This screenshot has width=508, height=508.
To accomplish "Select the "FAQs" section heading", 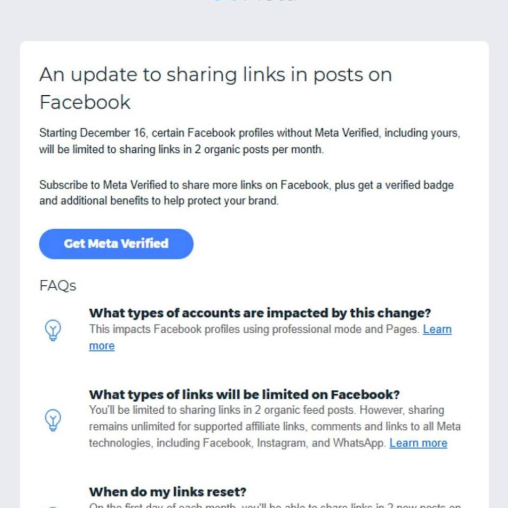I will click(57, 285).
